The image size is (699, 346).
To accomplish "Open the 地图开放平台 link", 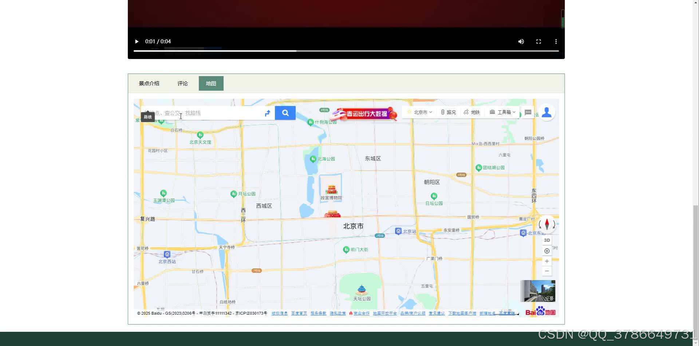I will click(385, 313).
